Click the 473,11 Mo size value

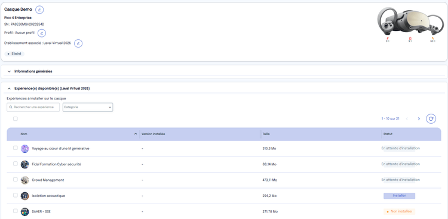pos(270,180)
